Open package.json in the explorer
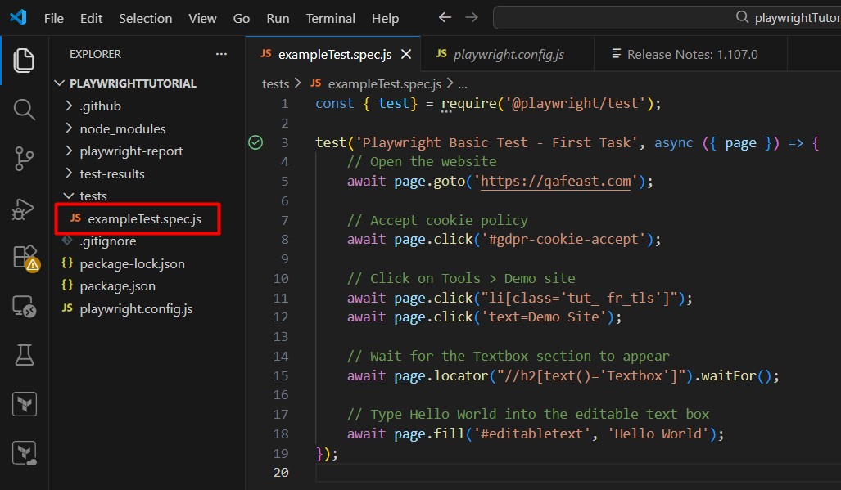 117,286
